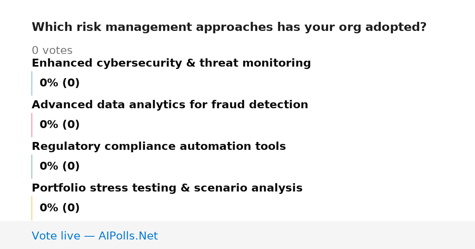Click the green bar under Regulatory compliance
The width and height of the screenshot is (475, 249).
tap(32, 167)
